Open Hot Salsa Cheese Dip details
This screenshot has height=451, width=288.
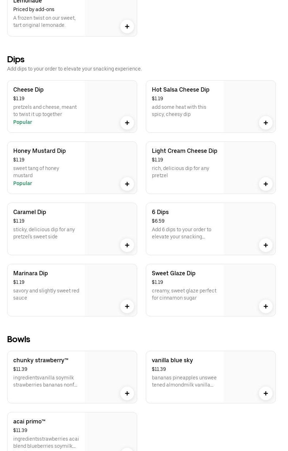tap(181, 89)
